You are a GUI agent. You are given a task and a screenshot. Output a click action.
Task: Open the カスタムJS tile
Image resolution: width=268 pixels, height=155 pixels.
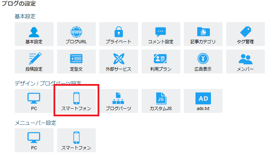[x=161, y=101]
